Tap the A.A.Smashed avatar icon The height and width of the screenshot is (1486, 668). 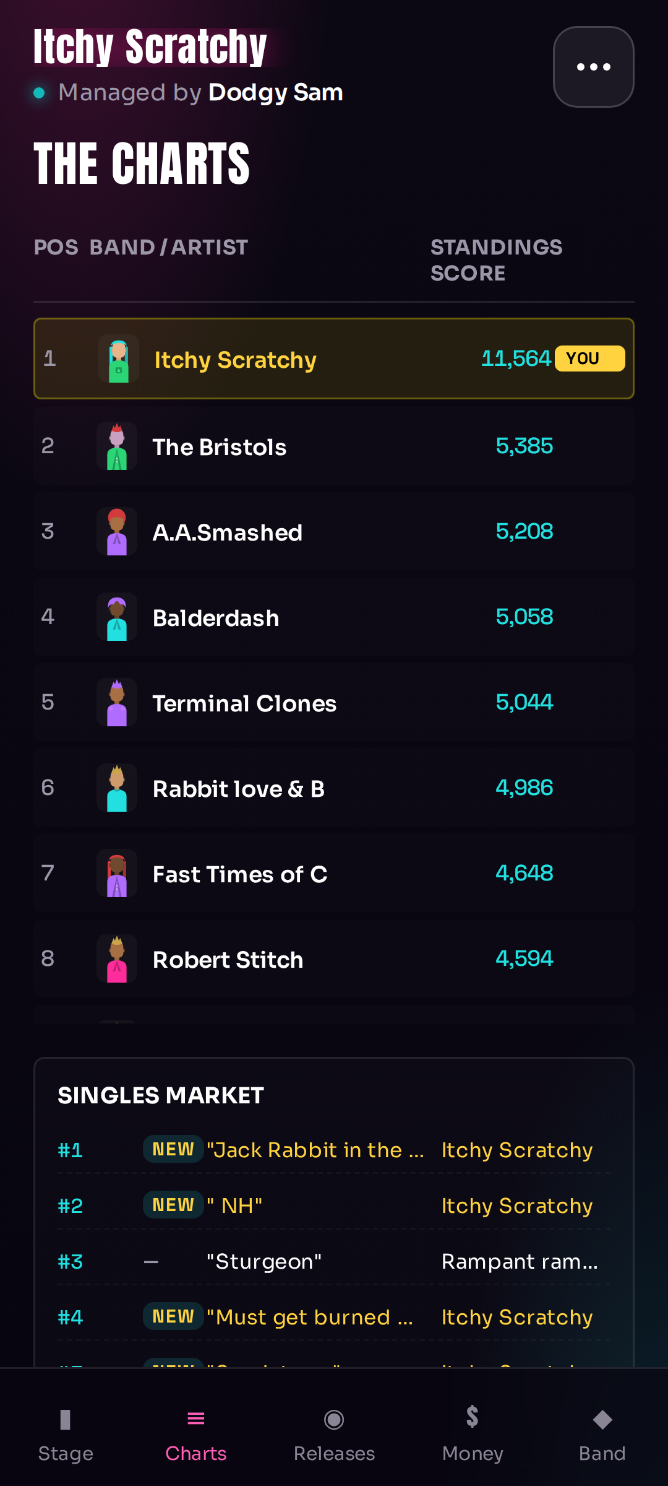coord(117,531)
